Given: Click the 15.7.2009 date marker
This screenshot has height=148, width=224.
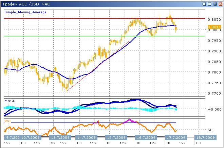Looking at the screenshot, I should click(x=117, y=138).
